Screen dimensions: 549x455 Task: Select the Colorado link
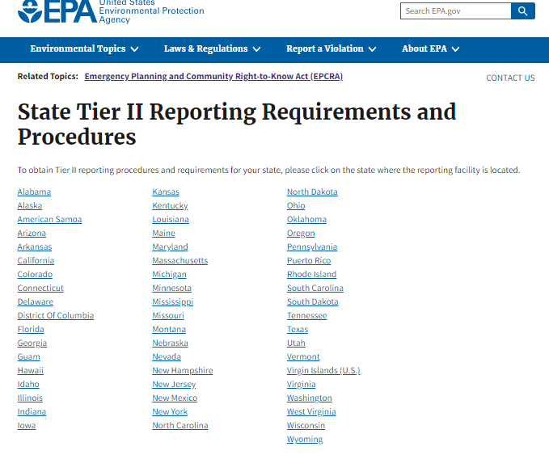coord(35,274)
